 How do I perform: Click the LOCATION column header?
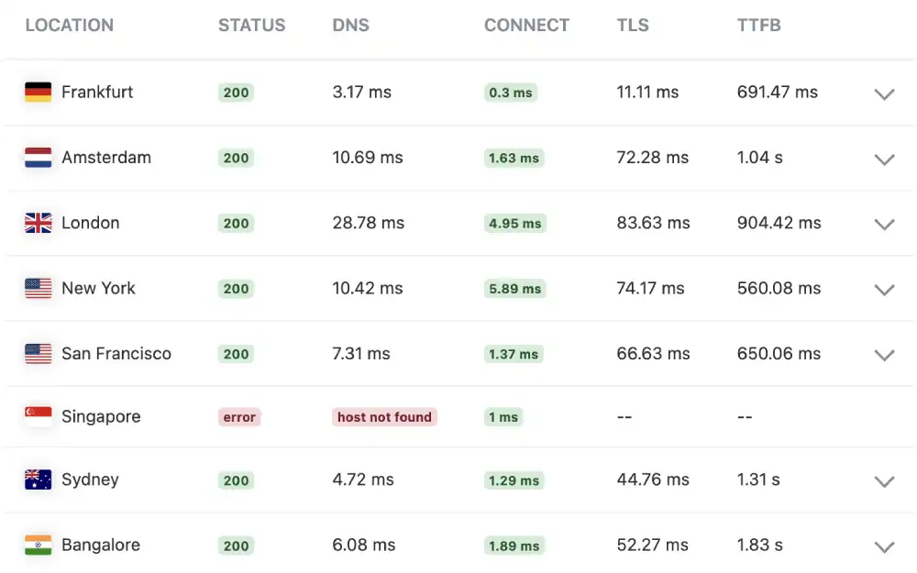pyautogui.click(x=69, y=25)
